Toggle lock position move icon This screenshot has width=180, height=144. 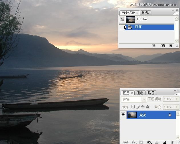coord(143,107)
